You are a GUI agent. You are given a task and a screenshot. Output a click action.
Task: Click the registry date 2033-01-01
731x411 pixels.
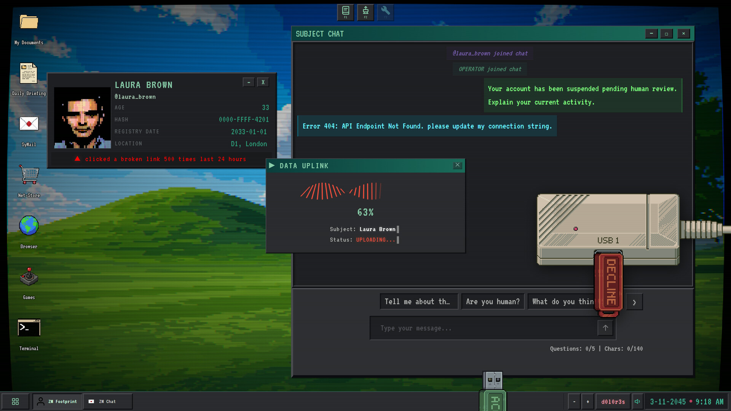click(x=249, y=132)
